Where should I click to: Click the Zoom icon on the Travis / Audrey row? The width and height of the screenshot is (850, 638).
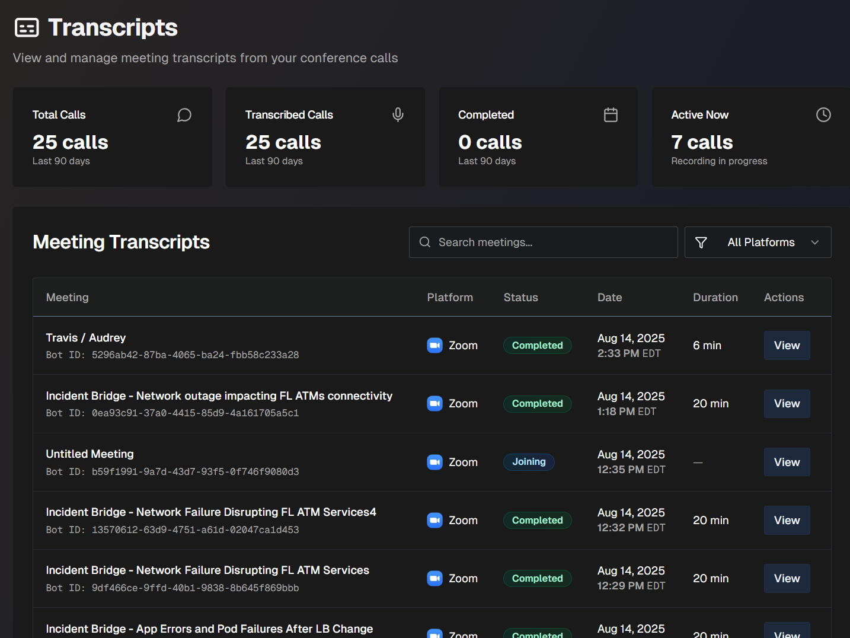tap(434, 345)
